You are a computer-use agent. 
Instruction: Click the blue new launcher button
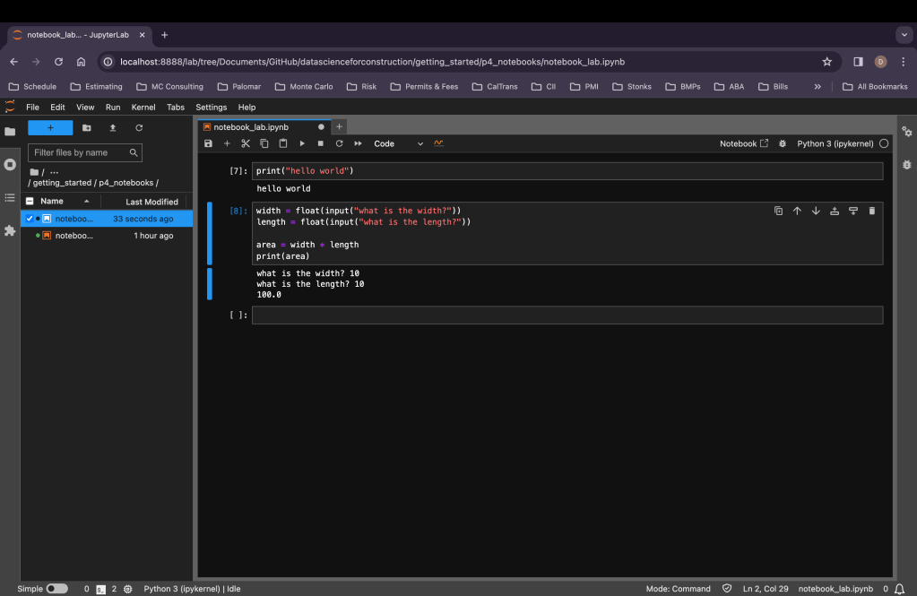[50, 127]
